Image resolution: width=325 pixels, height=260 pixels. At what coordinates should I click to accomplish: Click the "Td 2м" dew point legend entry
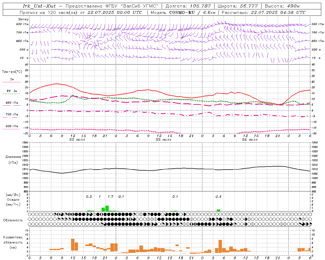[12, 91]
